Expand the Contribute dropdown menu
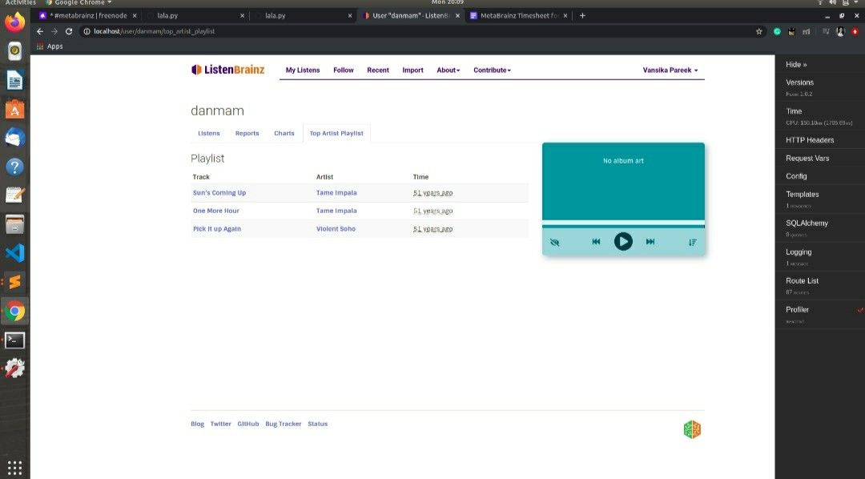The height and width of the screenshot is (479, 865). pyautogui.click(x=492, y=70)
